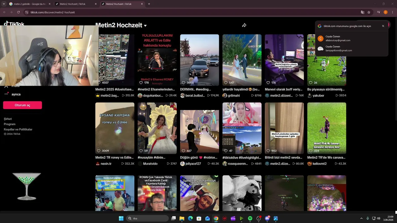Open Microsoft Edge from the taskbar
Screen dimensions: 397x223
190,218
